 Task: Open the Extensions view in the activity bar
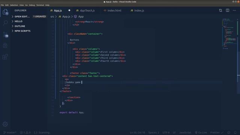click(5, 57)
